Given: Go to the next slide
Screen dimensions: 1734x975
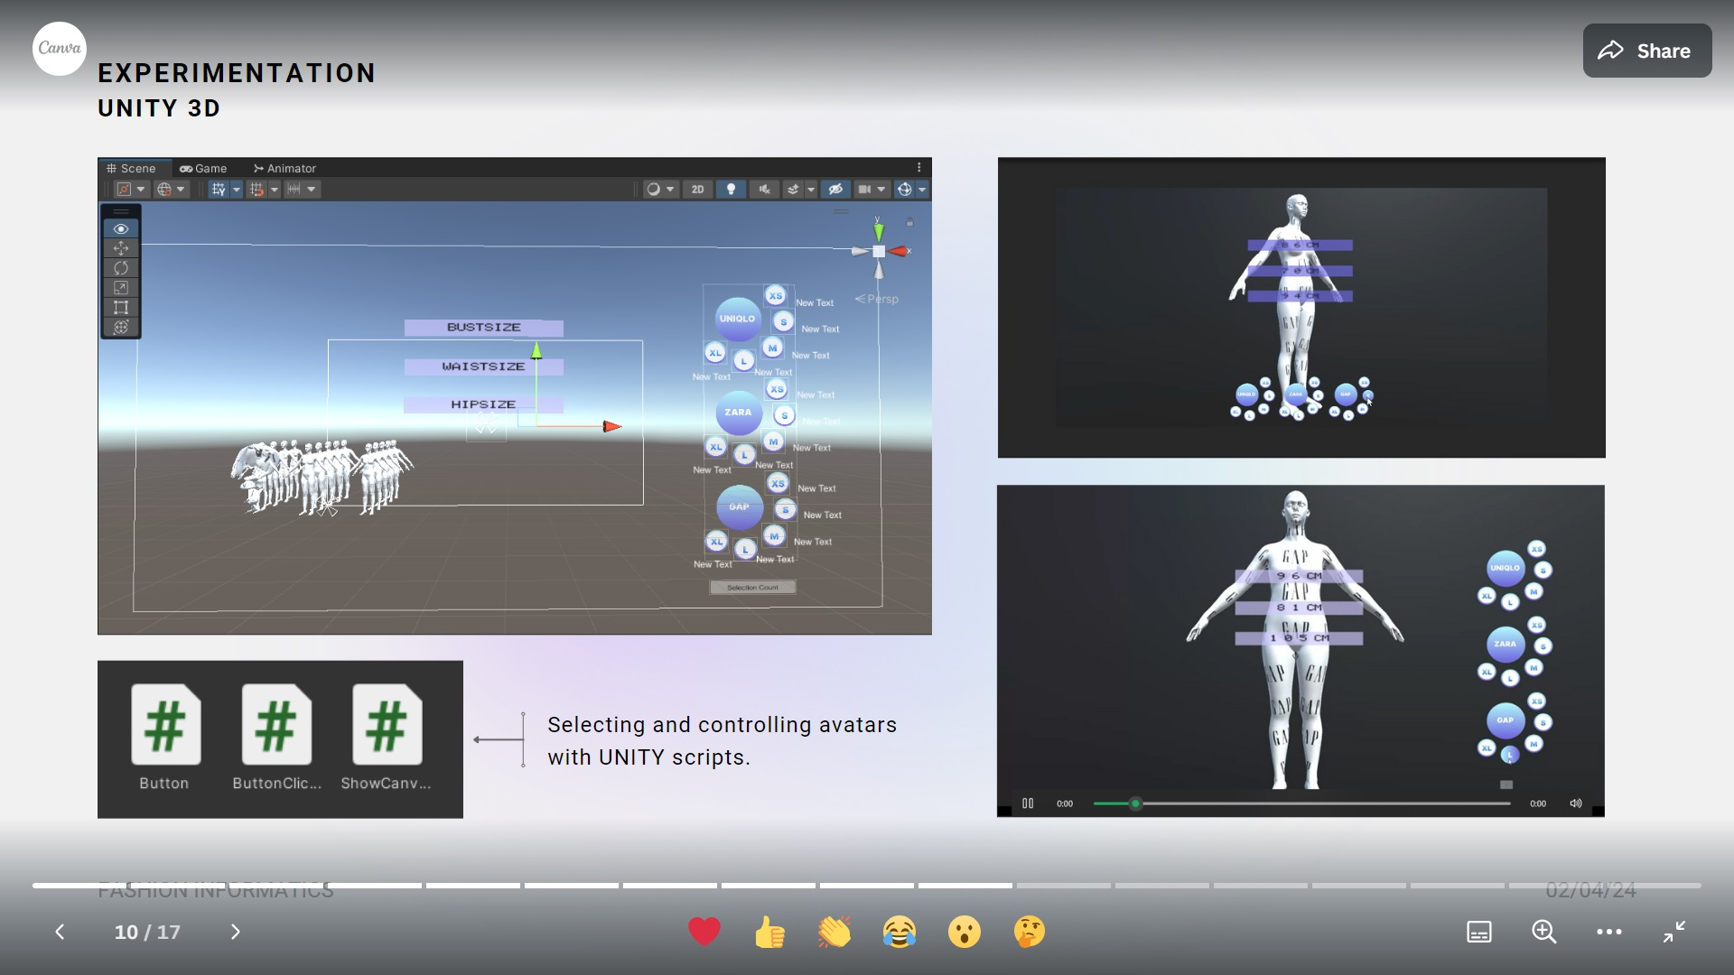Looking at the screenshot, I should tap(235, 931).
